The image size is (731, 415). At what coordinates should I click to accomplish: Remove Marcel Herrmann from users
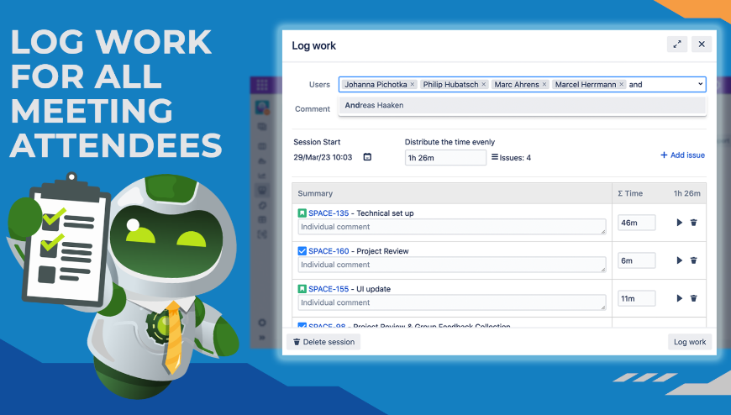622,84
